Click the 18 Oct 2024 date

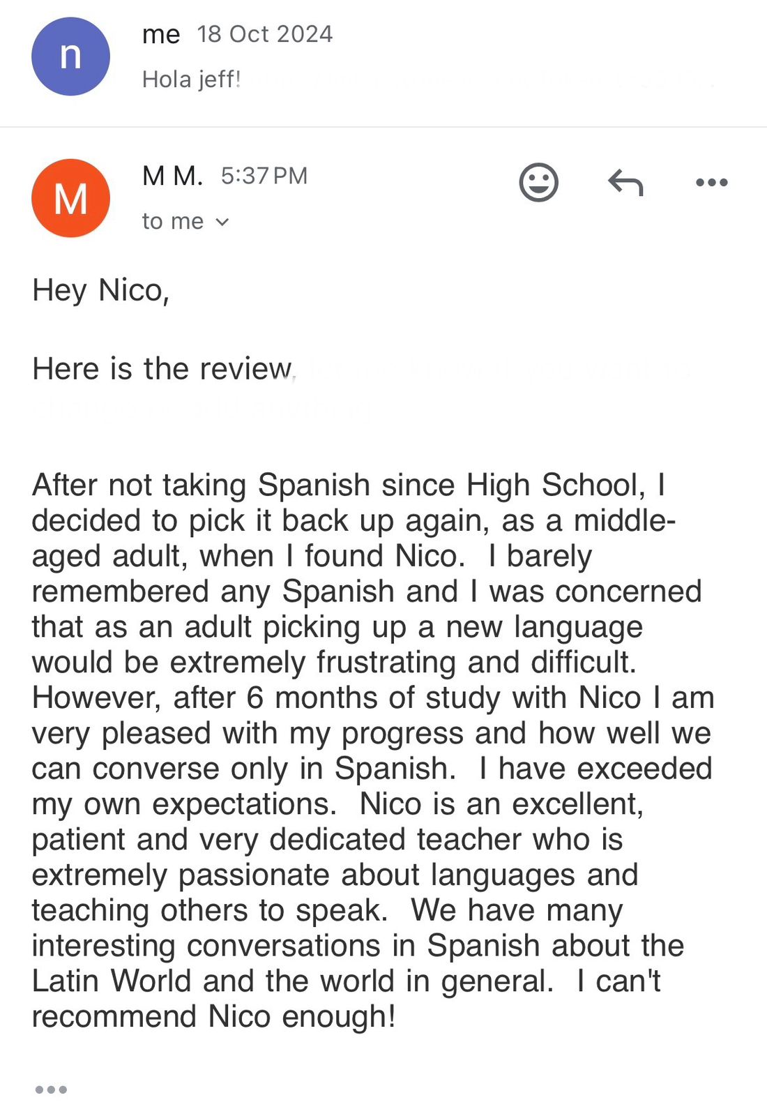(x=265, y=34)
